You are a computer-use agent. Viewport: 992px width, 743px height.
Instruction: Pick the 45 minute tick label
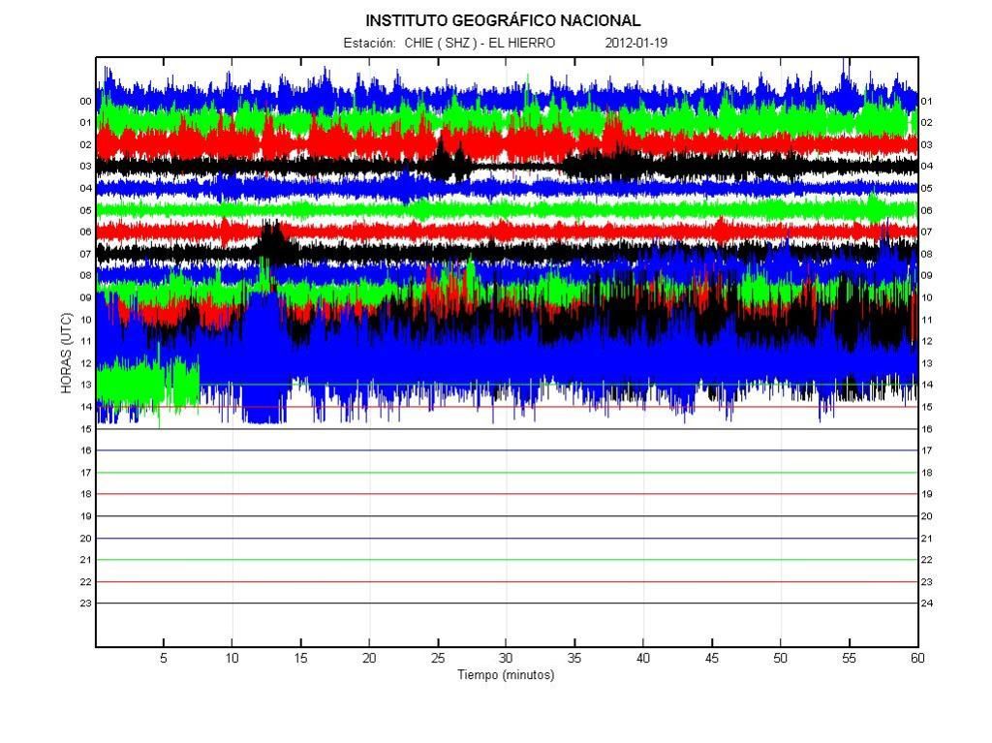click(x=711, y=659)
